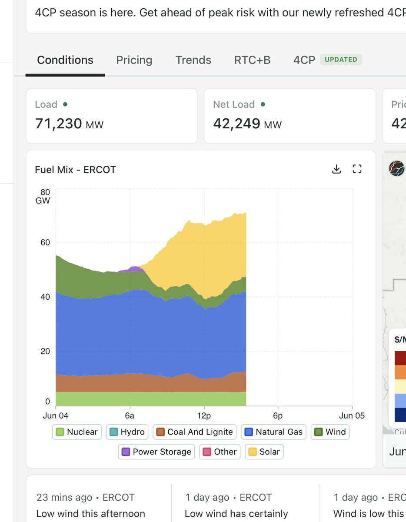Click the '6a' axis label
The image size is (406, 522).
130,415
